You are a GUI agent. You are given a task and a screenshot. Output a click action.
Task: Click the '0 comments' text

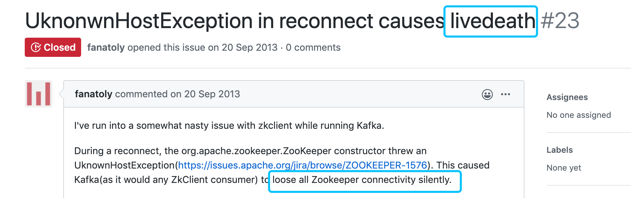313,47
